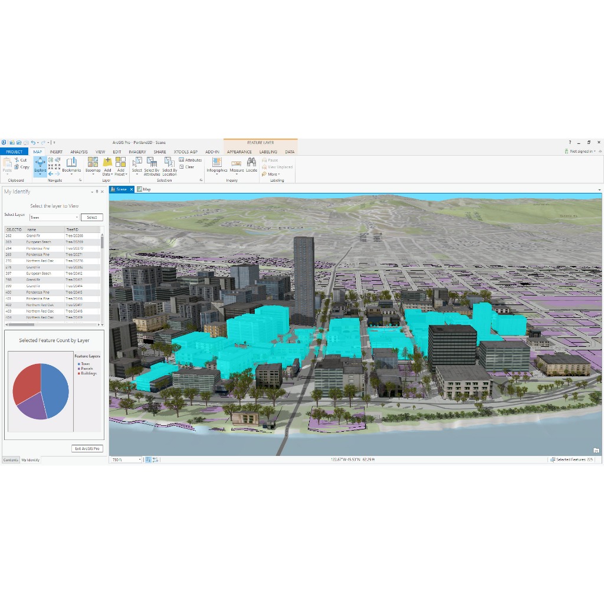The height and width of the screenshot is (604, 604).
Task: Open the XTOOLS AGP tab
Action: click(x=186, y=152)
